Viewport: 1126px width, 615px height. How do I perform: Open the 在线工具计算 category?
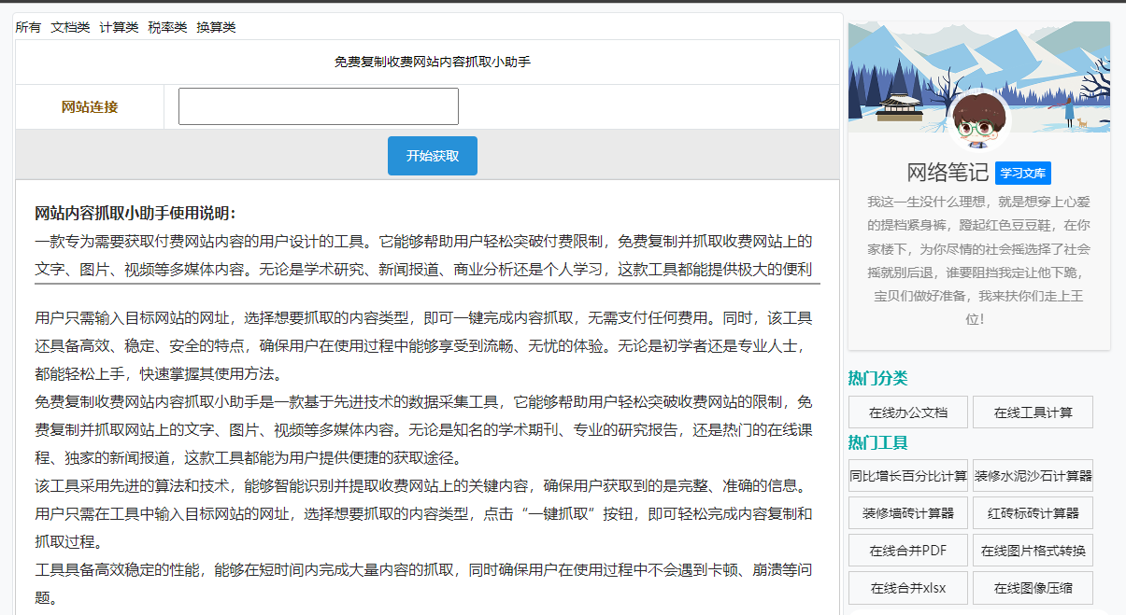(x=1033, y=412)
